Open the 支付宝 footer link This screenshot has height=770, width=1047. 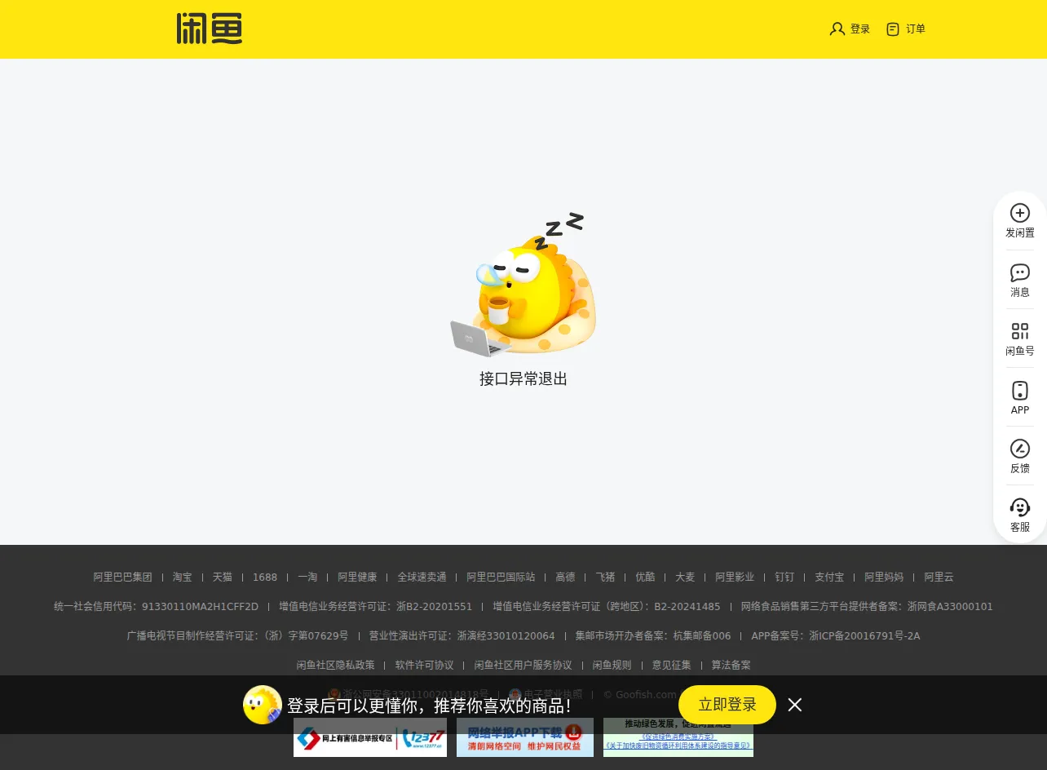(x=829, y=577)
